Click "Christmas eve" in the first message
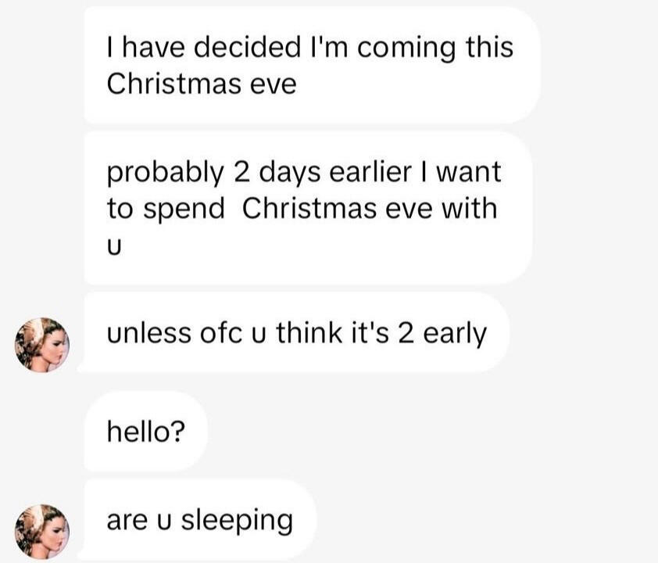 pos(202,84)
